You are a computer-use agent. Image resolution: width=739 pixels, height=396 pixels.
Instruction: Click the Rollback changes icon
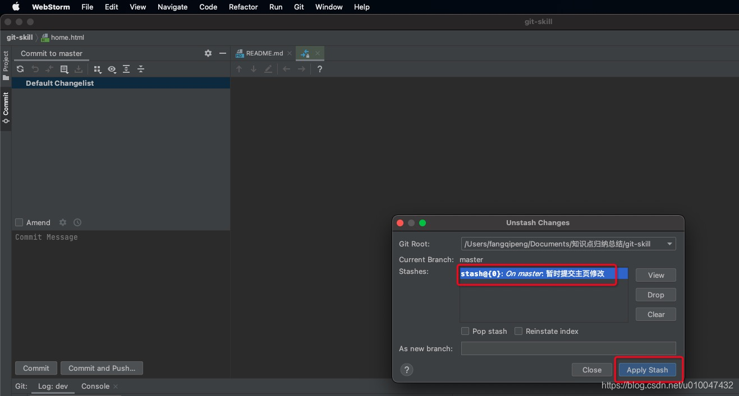click(35, 69)
